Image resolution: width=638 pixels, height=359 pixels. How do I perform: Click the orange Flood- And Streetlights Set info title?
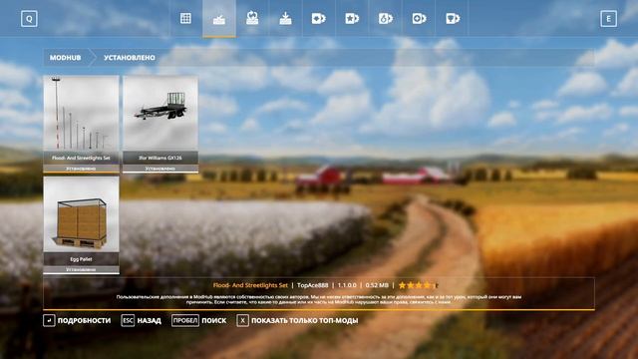click(250, 285)
